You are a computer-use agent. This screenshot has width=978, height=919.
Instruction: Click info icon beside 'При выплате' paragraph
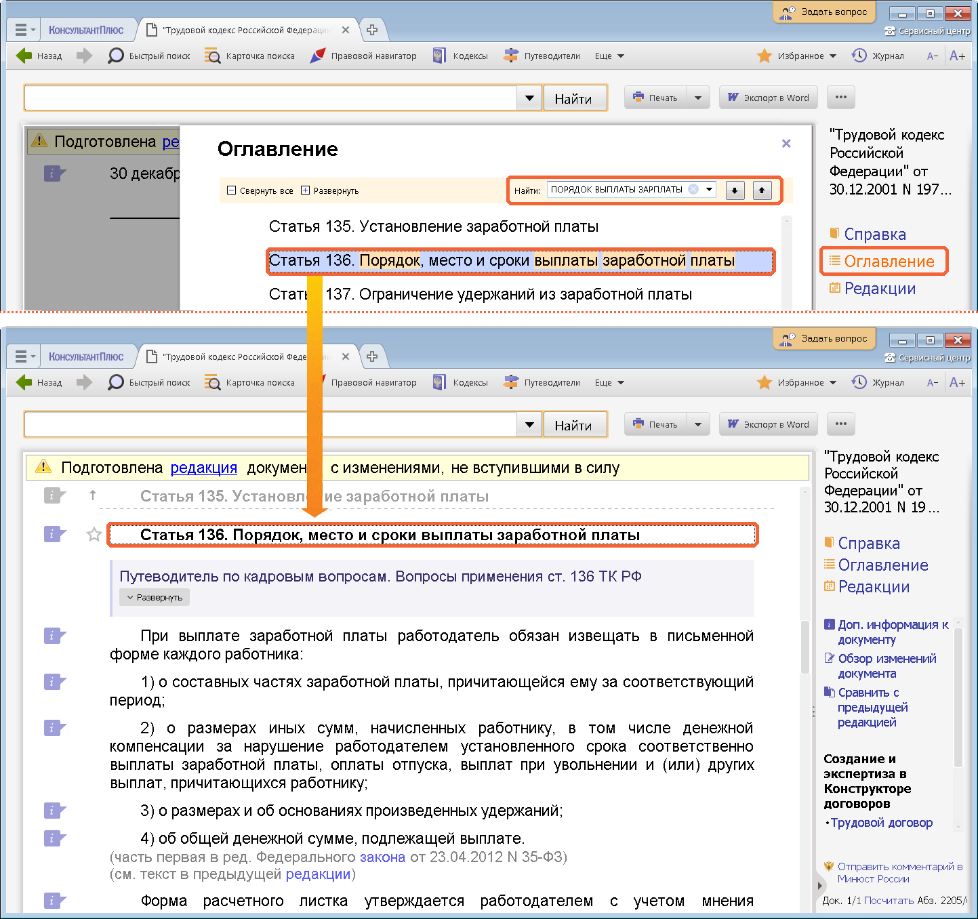click(x=55, y=636)
